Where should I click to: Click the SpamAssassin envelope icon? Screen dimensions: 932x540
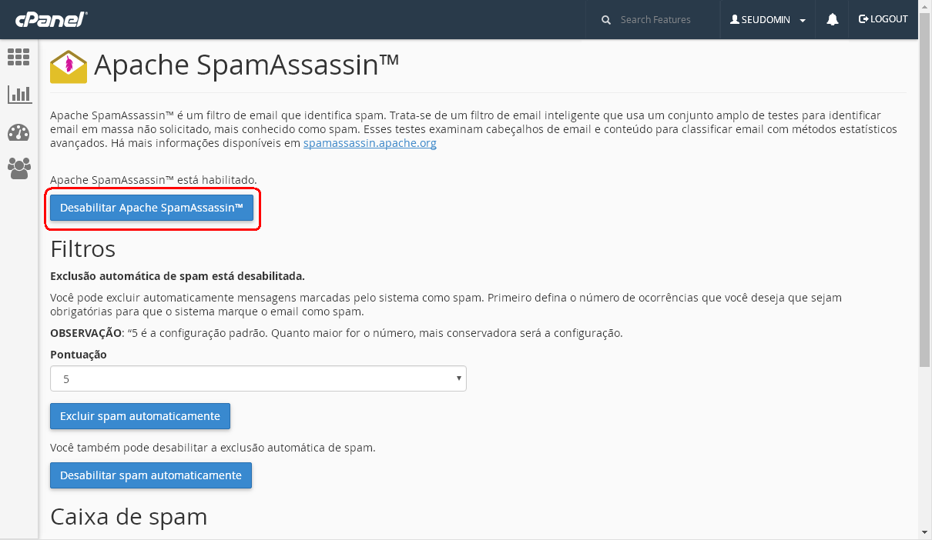(69, 67)
